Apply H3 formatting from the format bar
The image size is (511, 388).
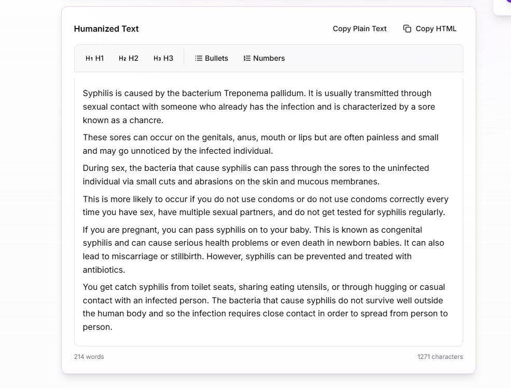pos(163,58)
